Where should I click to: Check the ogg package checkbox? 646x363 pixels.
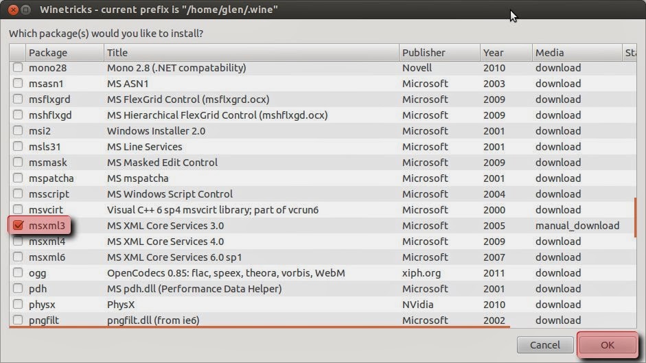pos(17,273)
